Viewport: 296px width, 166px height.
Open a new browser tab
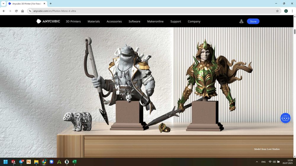(x=51, y=4)
